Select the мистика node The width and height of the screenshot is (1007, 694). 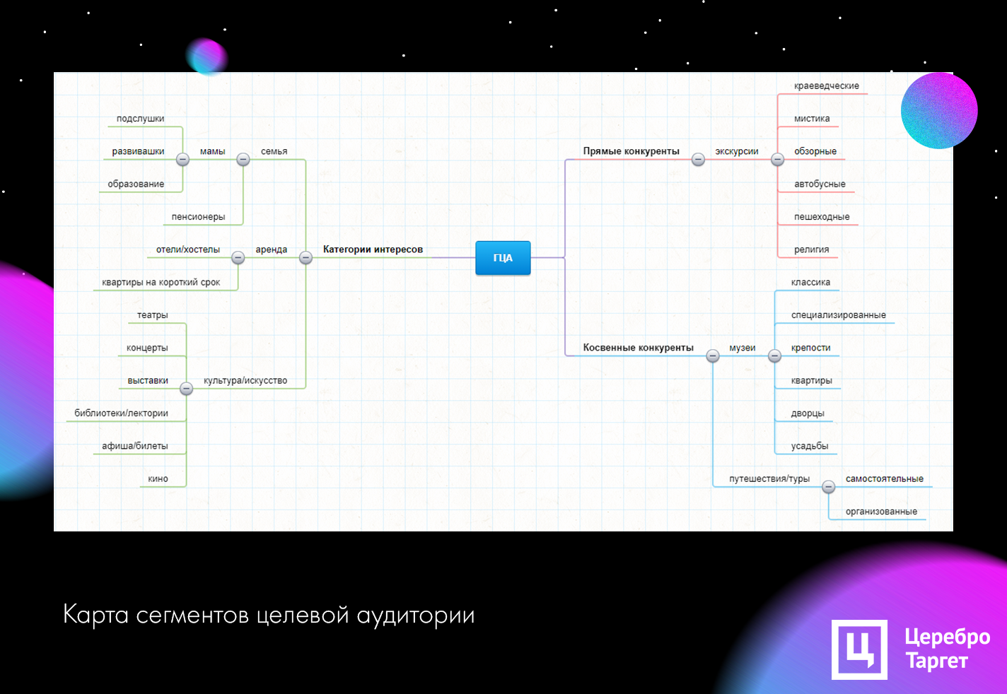(x=812, y=119)
